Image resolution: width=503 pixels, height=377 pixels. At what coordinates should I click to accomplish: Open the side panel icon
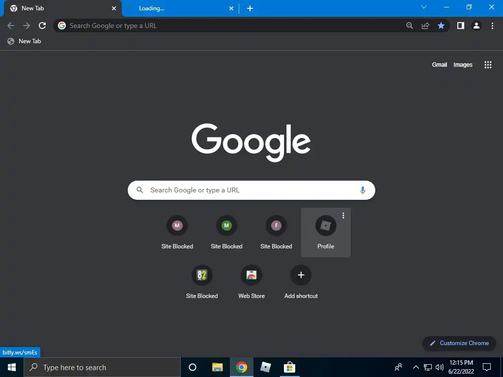[461, 26]
